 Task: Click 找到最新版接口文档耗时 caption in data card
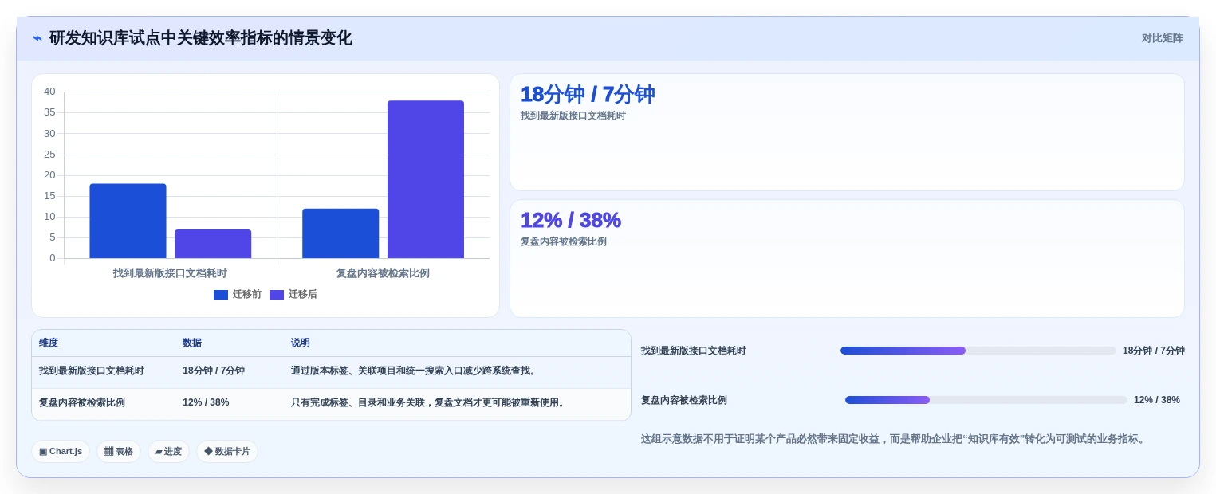pyautogui.click(x=573, y=116)
